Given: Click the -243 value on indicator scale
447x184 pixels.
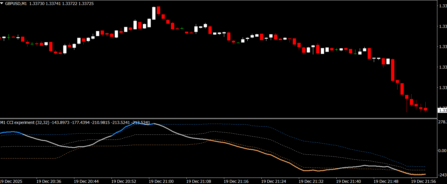Looking at the screenshot, I should coord(442,175).
